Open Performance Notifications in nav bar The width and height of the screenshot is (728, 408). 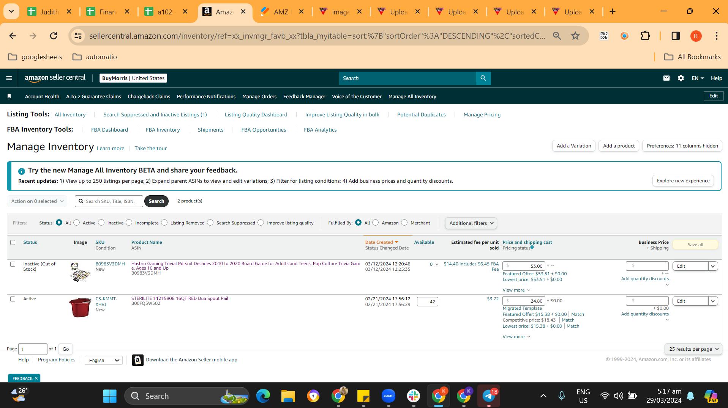click(206, 97)
